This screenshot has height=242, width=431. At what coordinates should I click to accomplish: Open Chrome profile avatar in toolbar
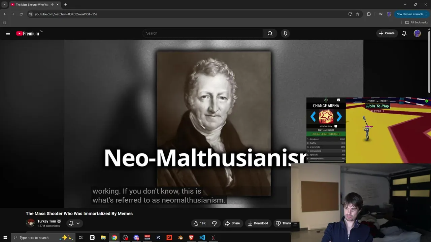pos(389,14)
